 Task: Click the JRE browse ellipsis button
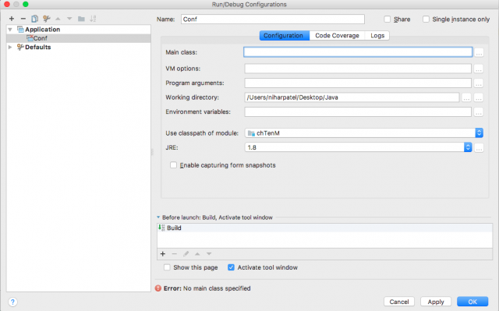click(479, 147)
